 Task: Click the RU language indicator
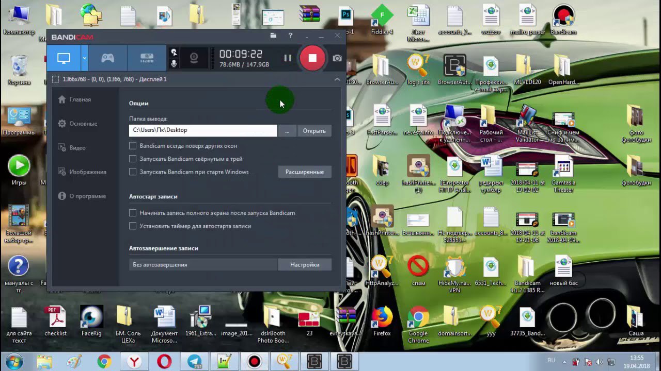[x=551, y=360]
